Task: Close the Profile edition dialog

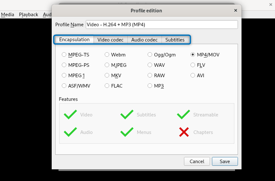Action: pos(236,10)
